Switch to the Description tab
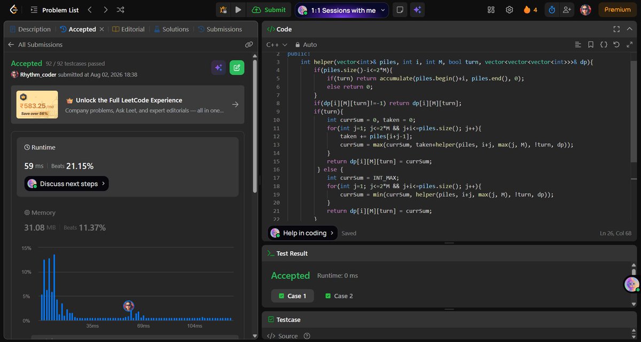Screen dimensions: 641x342 30,29
